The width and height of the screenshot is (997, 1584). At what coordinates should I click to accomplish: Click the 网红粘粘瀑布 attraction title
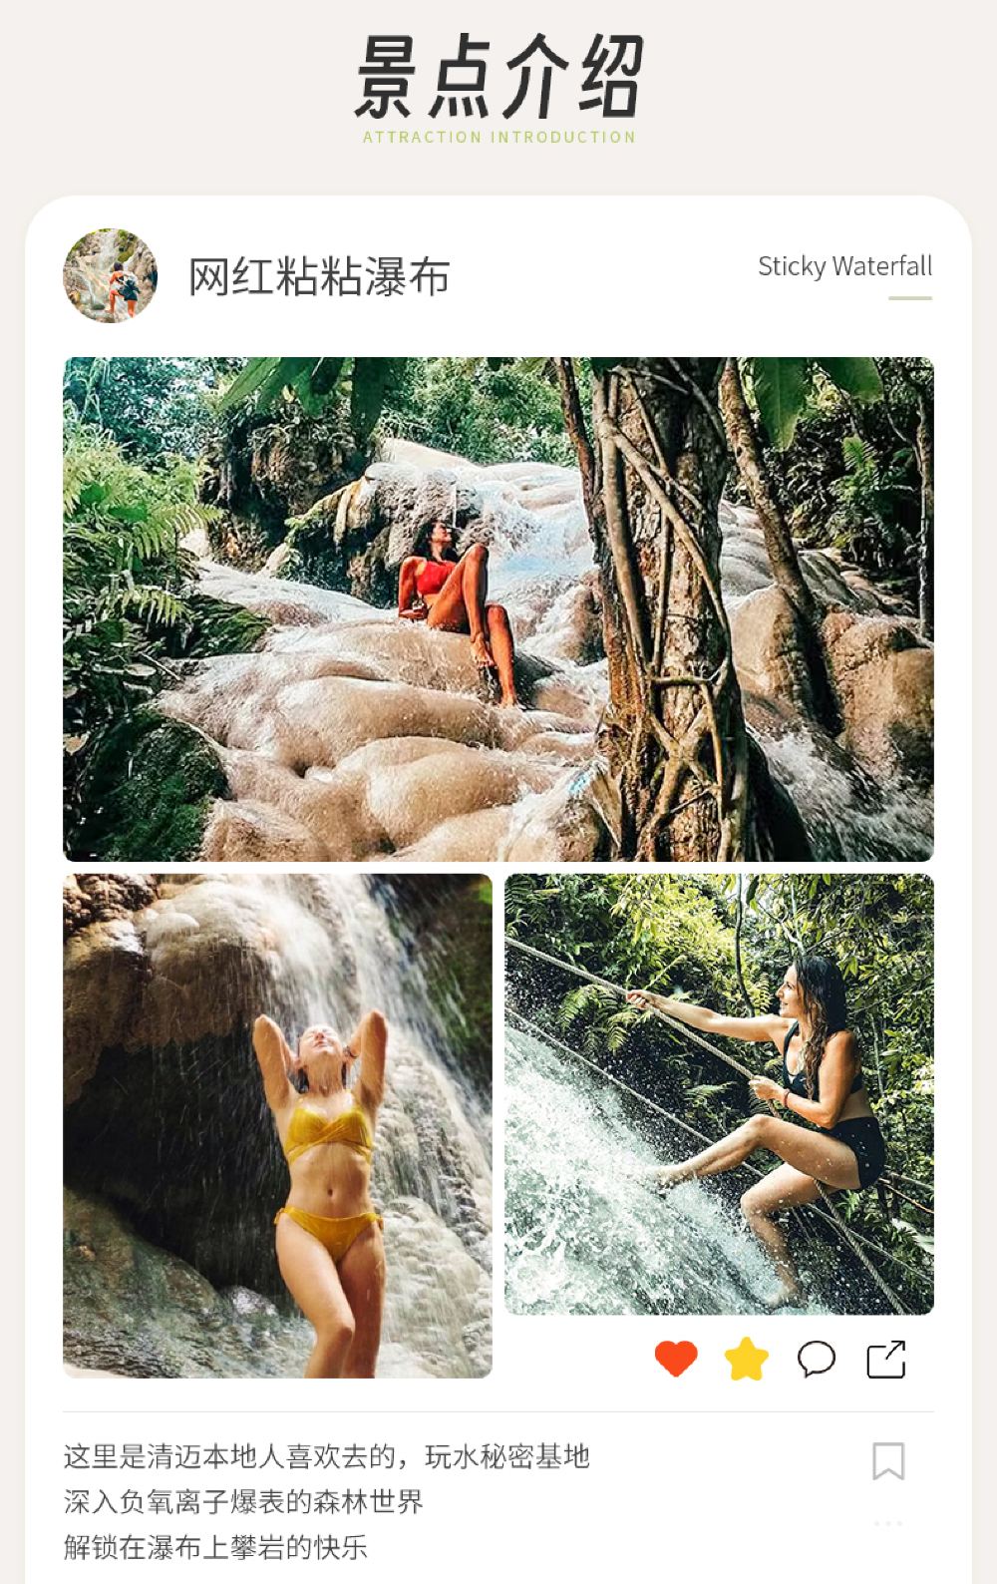pyautogui.click(x=319, y=276)
